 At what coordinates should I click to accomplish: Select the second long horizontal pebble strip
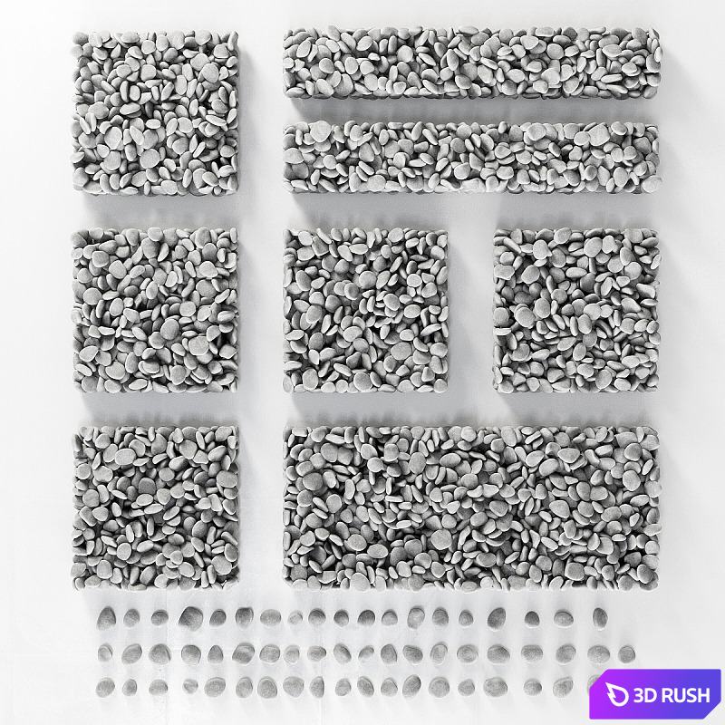tap(472, 158)
